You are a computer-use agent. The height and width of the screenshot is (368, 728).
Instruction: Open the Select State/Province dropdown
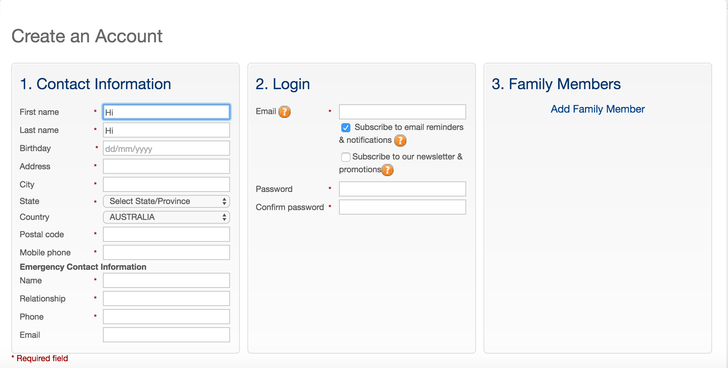pos(166,201)
